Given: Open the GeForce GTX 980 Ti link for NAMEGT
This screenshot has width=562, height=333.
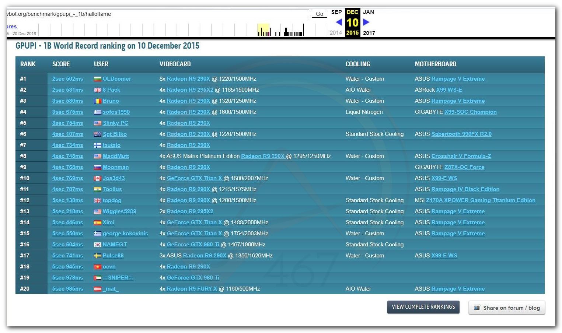Looking at the screenshot, I should tap(193, 245).
